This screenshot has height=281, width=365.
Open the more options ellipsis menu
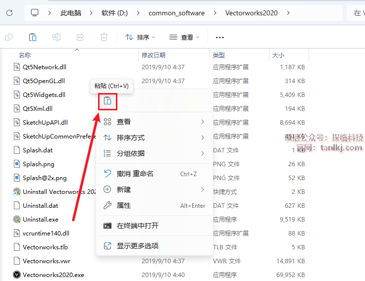coord(220,38)
